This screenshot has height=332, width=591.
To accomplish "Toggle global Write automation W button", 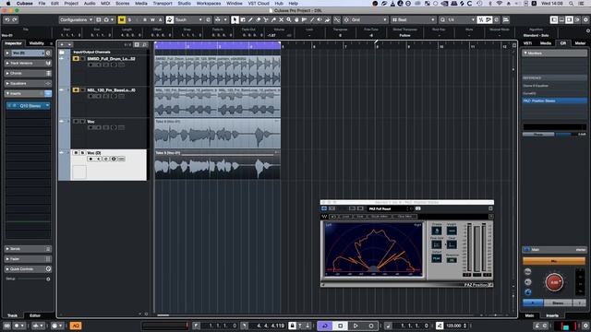I will tap(152, 19).
